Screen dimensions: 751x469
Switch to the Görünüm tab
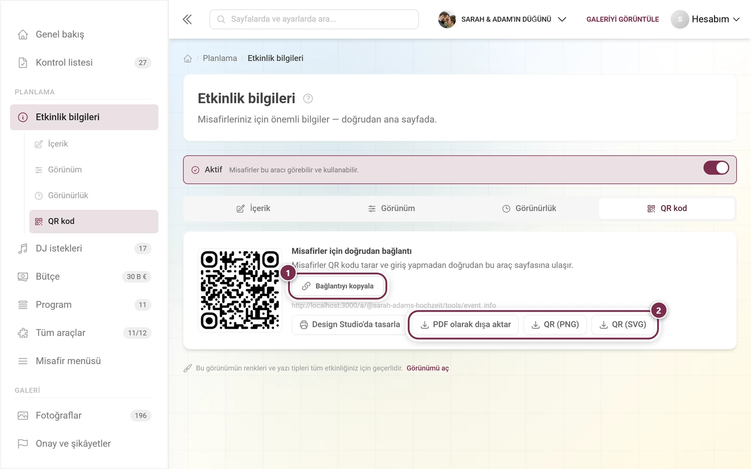[x=391, y=208]
